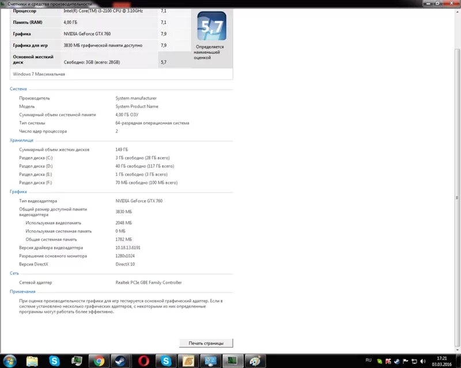Screen dimensions: 461x368
Task: Click the scrollbar up arrow
Action: point(458,12)
